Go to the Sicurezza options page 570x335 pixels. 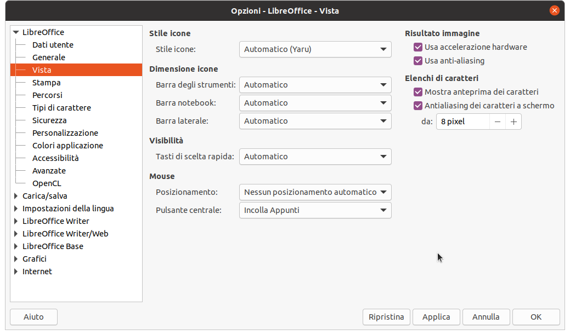coord(49,120)
